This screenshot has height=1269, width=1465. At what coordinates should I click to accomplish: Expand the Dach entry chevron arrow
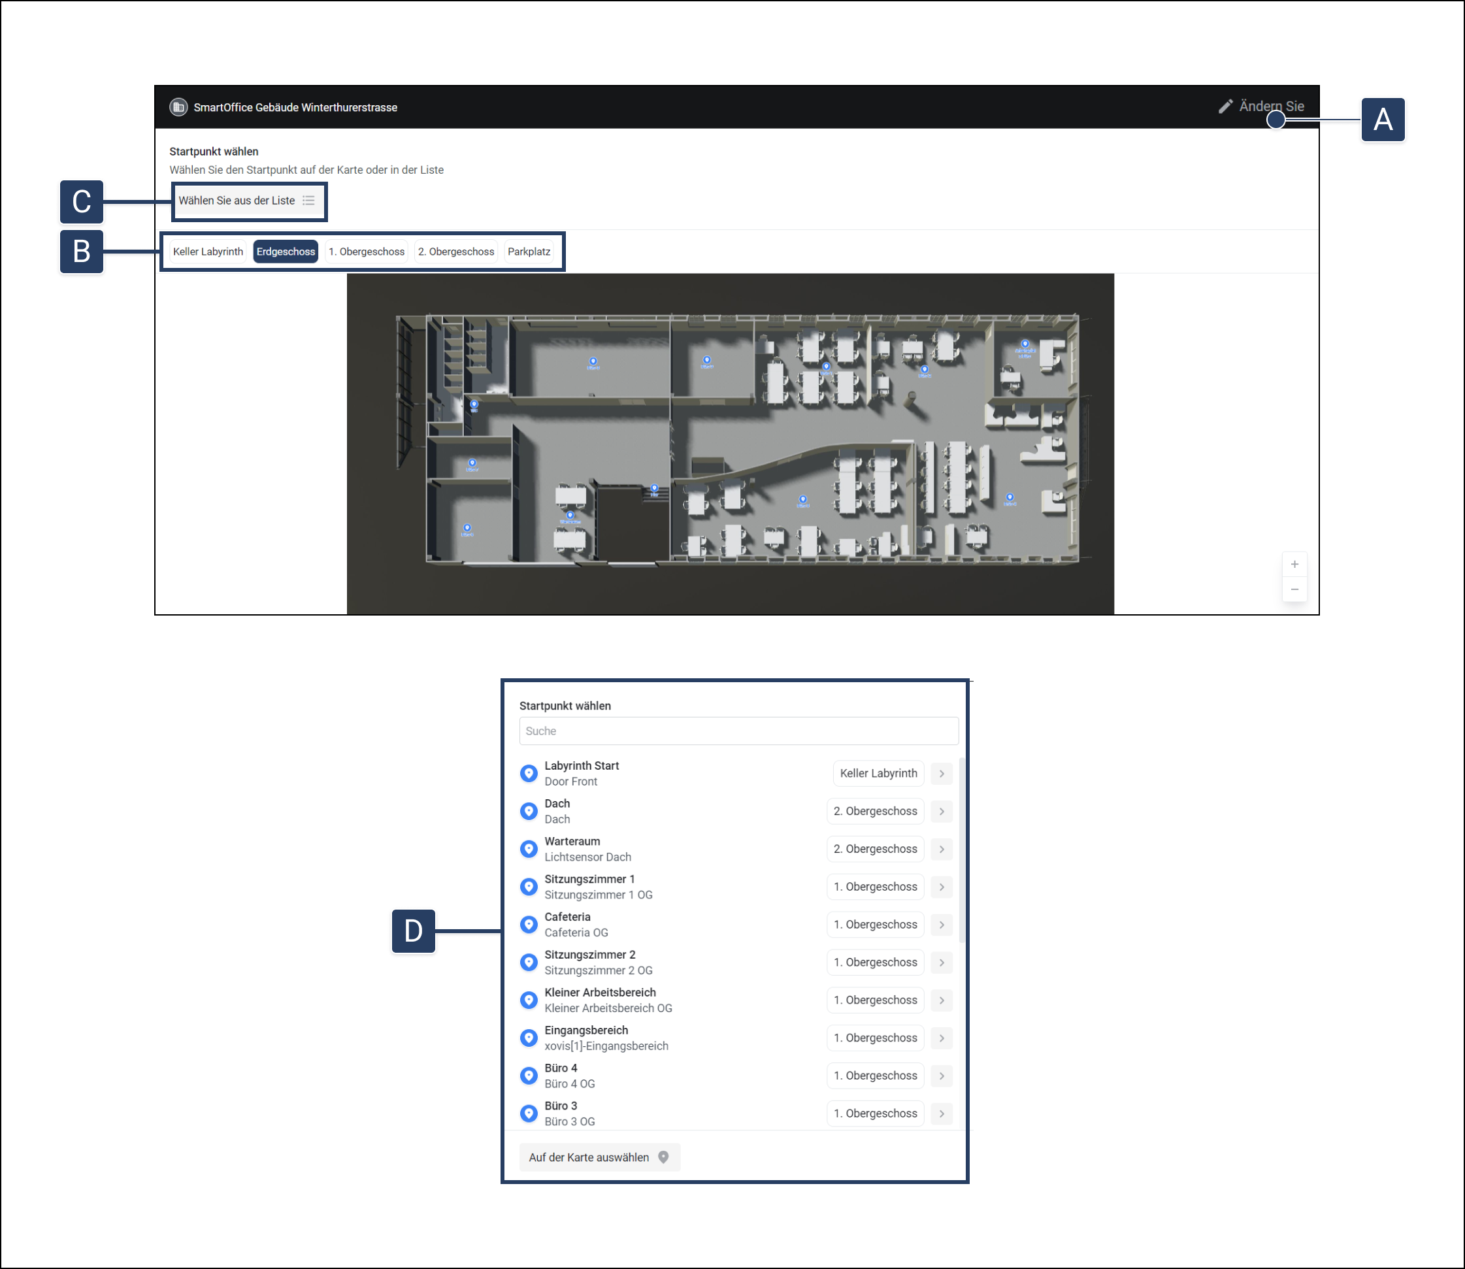point(941,812)
